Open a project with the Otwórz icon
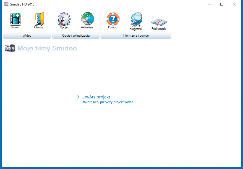Screen dimensions: 243x169 [39, 19]
